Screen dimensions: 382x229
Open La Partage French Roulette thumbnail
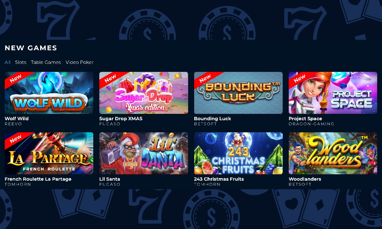[x=49, y=153]
